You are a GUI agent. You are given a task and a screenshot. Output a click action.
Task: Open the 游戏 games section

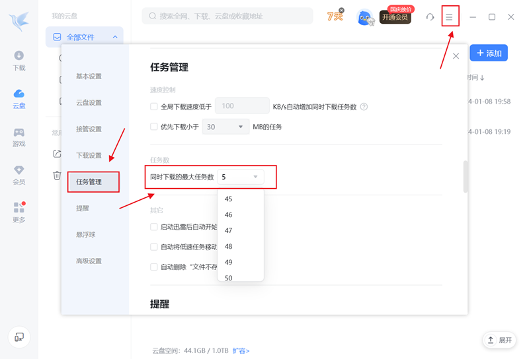pyautogui.click(x=19, y=137)
